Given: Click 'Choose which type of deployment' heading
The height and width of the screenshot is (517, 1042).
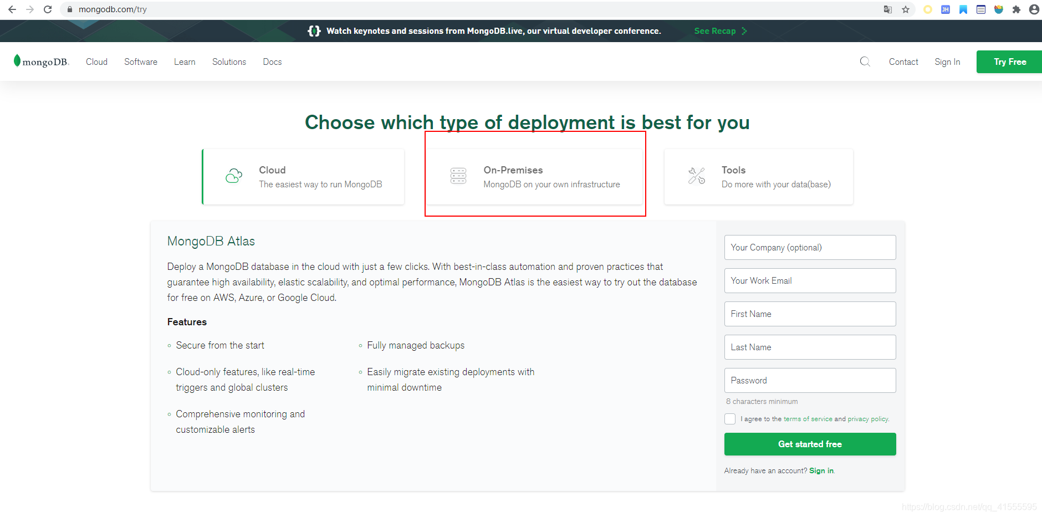Looking at the screenshot, I should (x=527, y=122).
